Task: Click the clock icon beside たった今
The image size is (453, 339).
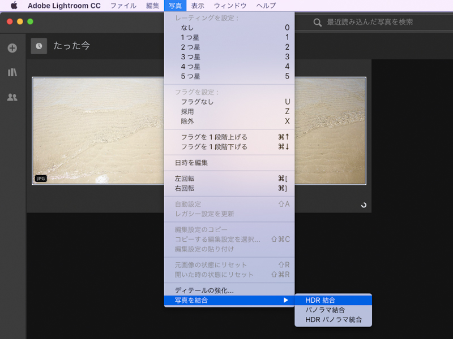Action: click(38, 47)
